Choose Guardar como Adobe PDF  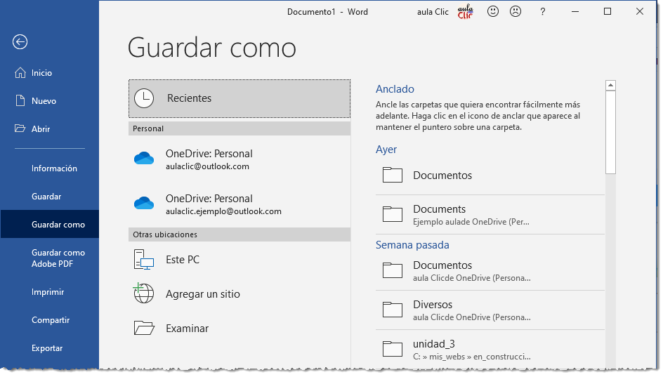pyautogui.click(x=58, y=258)
